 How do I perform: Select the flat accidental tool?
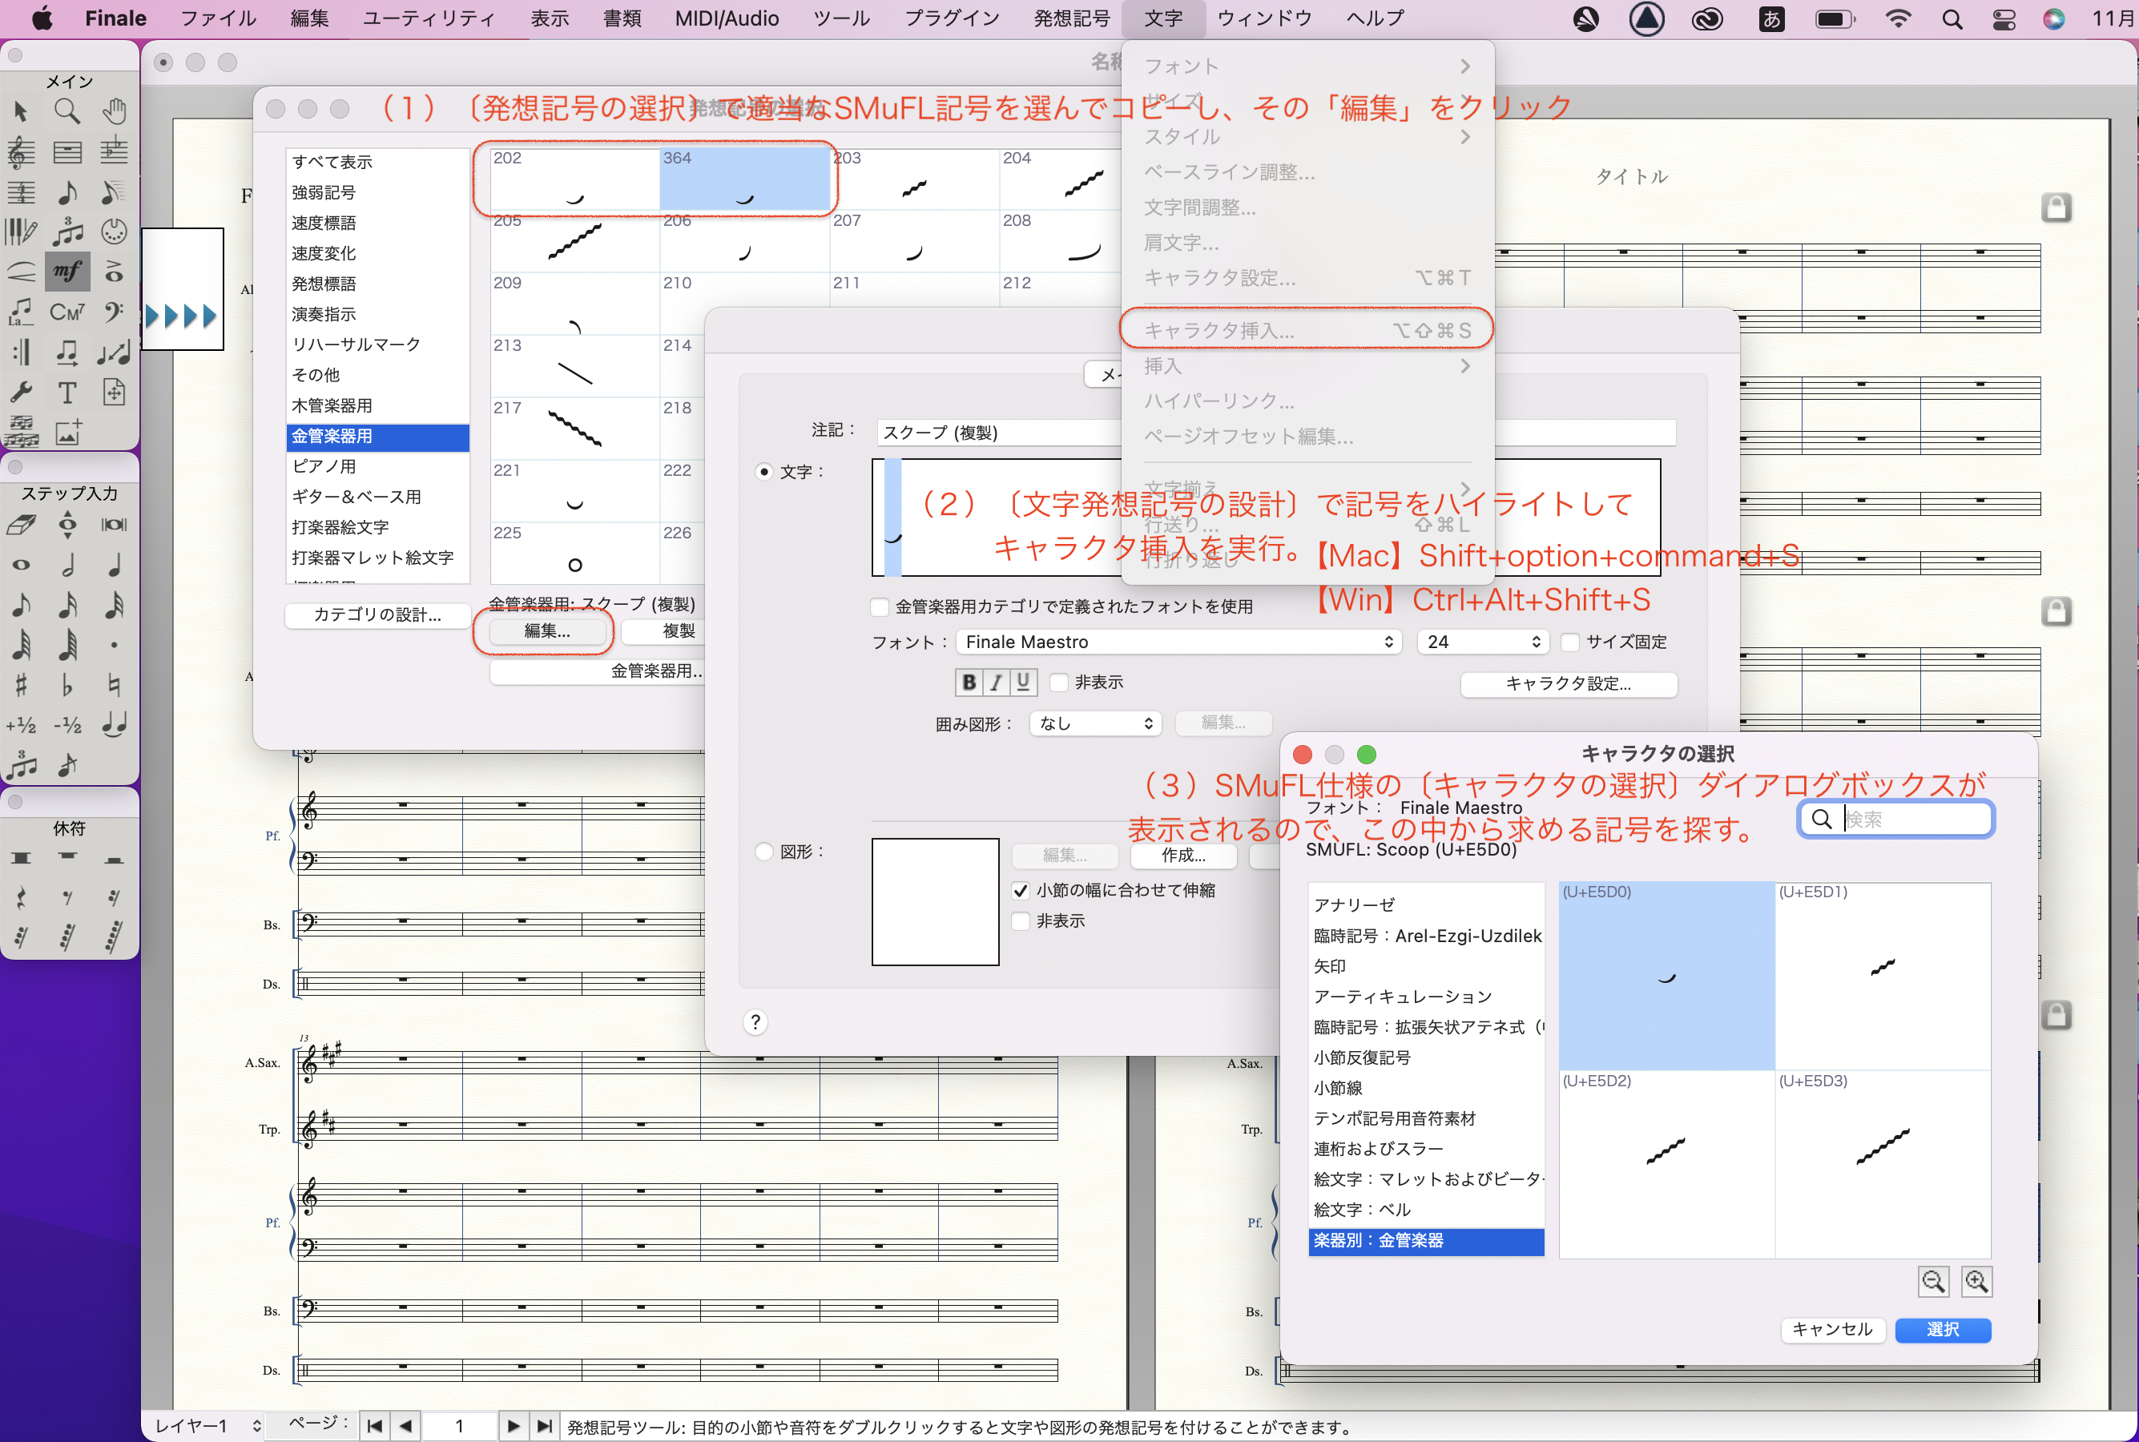tap(67, 685)
